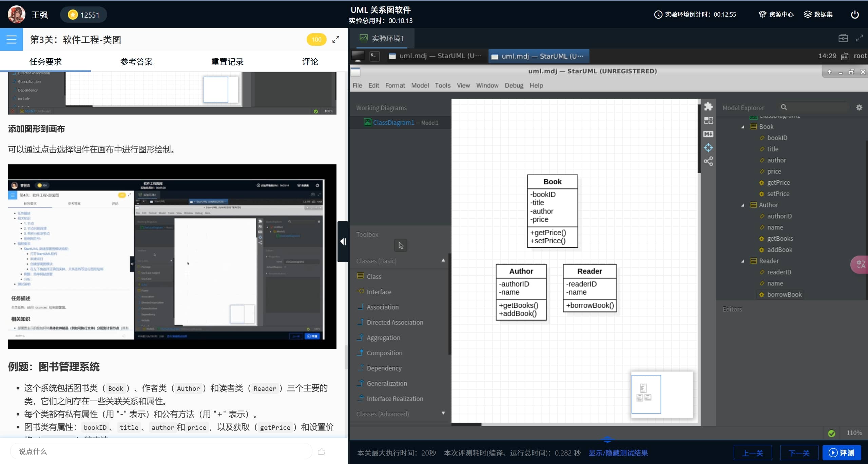
Task: Collapse the Author node in Model Explorer
Action: [x=742, y=205]
